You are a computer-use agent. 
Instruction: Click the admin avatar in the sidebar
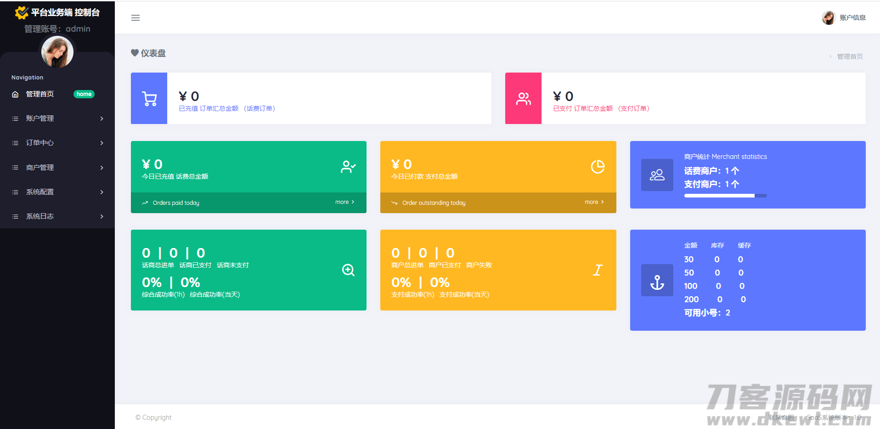(57, 52)
